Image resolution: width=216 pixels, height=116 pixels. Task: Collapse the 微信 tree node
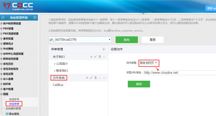tap(1, 94)
